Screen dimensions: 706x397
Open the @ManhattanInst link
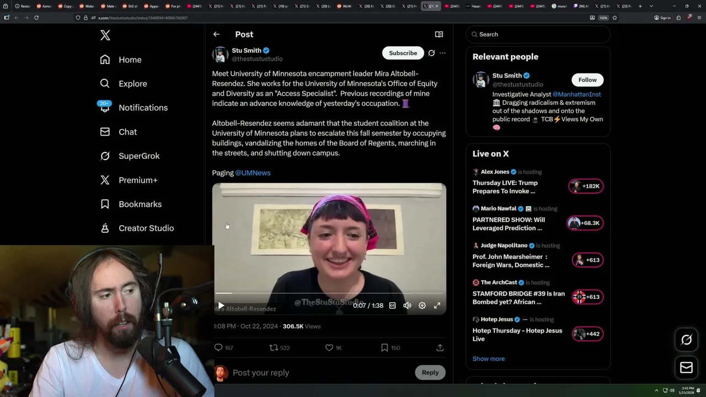tap(576, 94)
